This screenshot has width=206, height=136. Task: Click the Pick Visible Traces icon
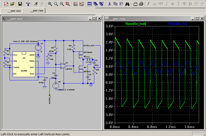coord(82,4)
